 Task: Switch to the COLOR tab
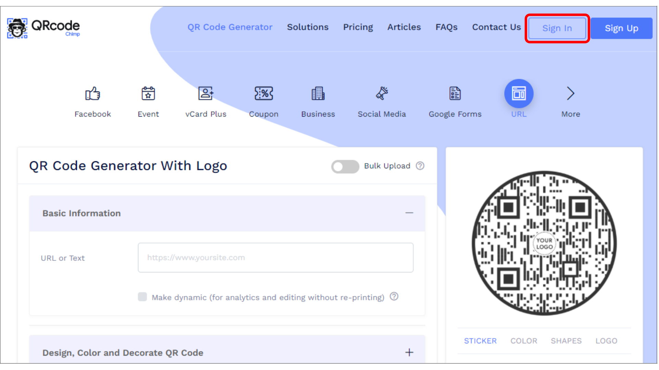click(x=524, y=341)
